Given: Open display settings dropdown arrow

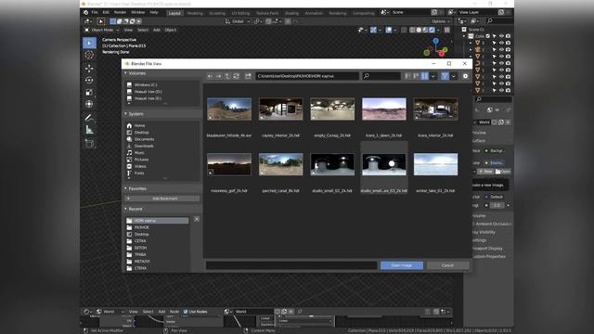Looking at the screenshot, I should pos(433,76).
